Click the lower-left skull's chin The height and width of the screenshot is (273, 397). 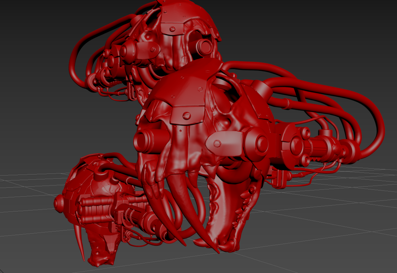pos(101,260)
